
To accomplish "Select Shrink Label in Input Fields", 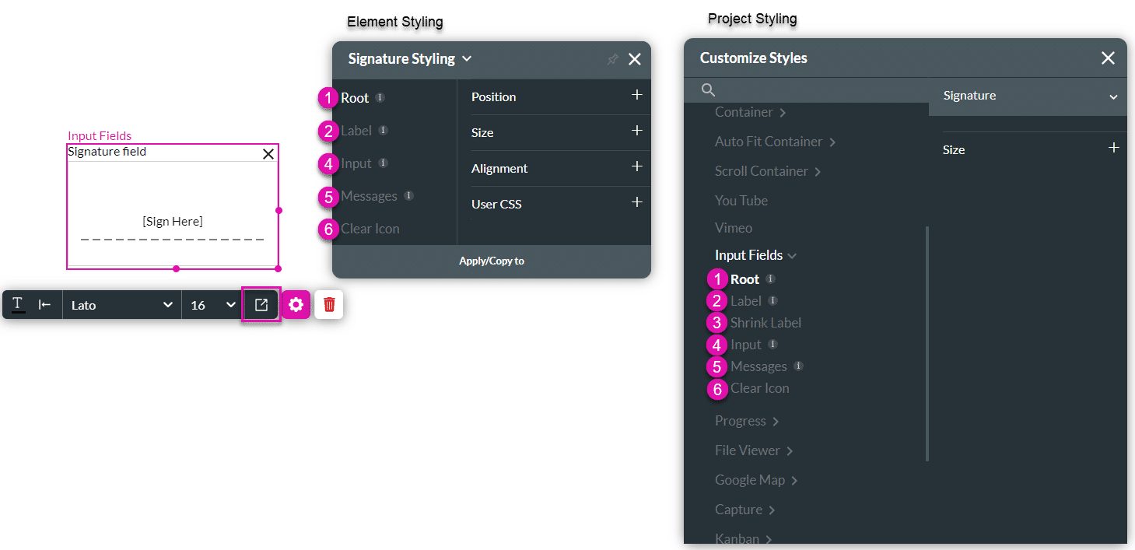I will (765, 323).
